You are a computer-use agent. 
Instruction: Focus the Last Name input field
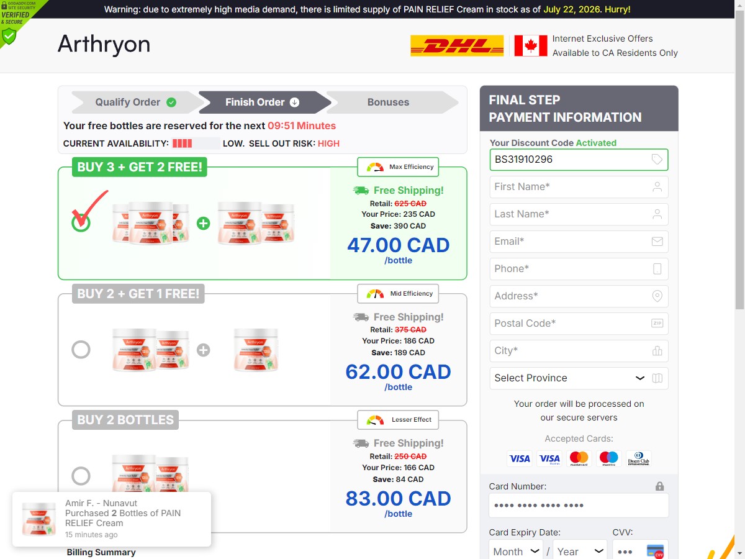579,214
